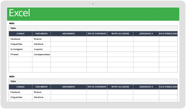The image size is (186, 109).
Task: Select the TEMA field in the second table
Action: [x=93, y=81]
